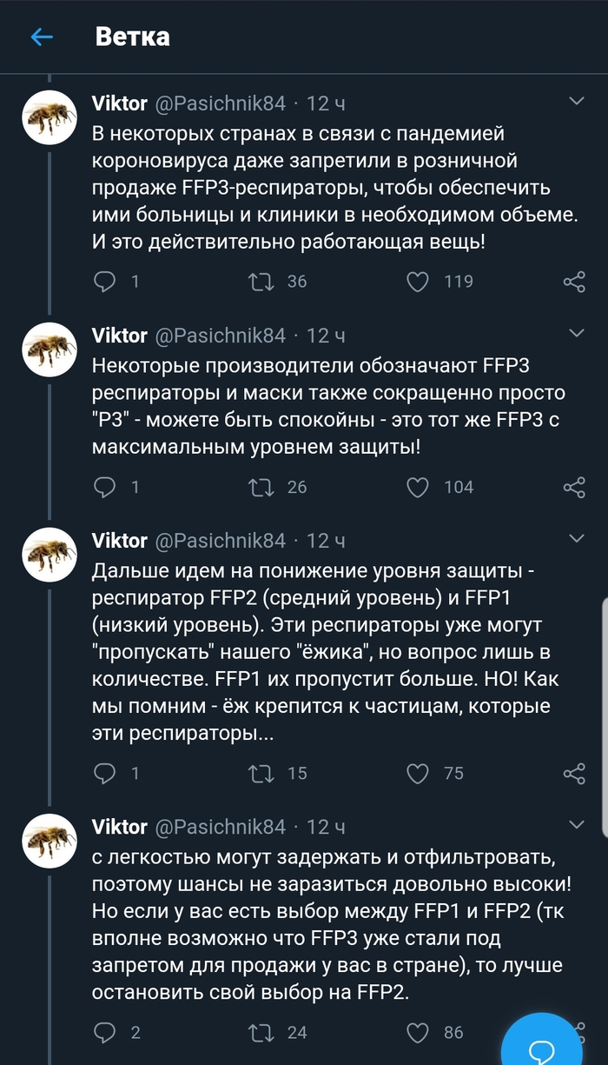
Task: Open the chevron menu on the FFP2 and FFP1 tweet
Action: pos(576,539)
